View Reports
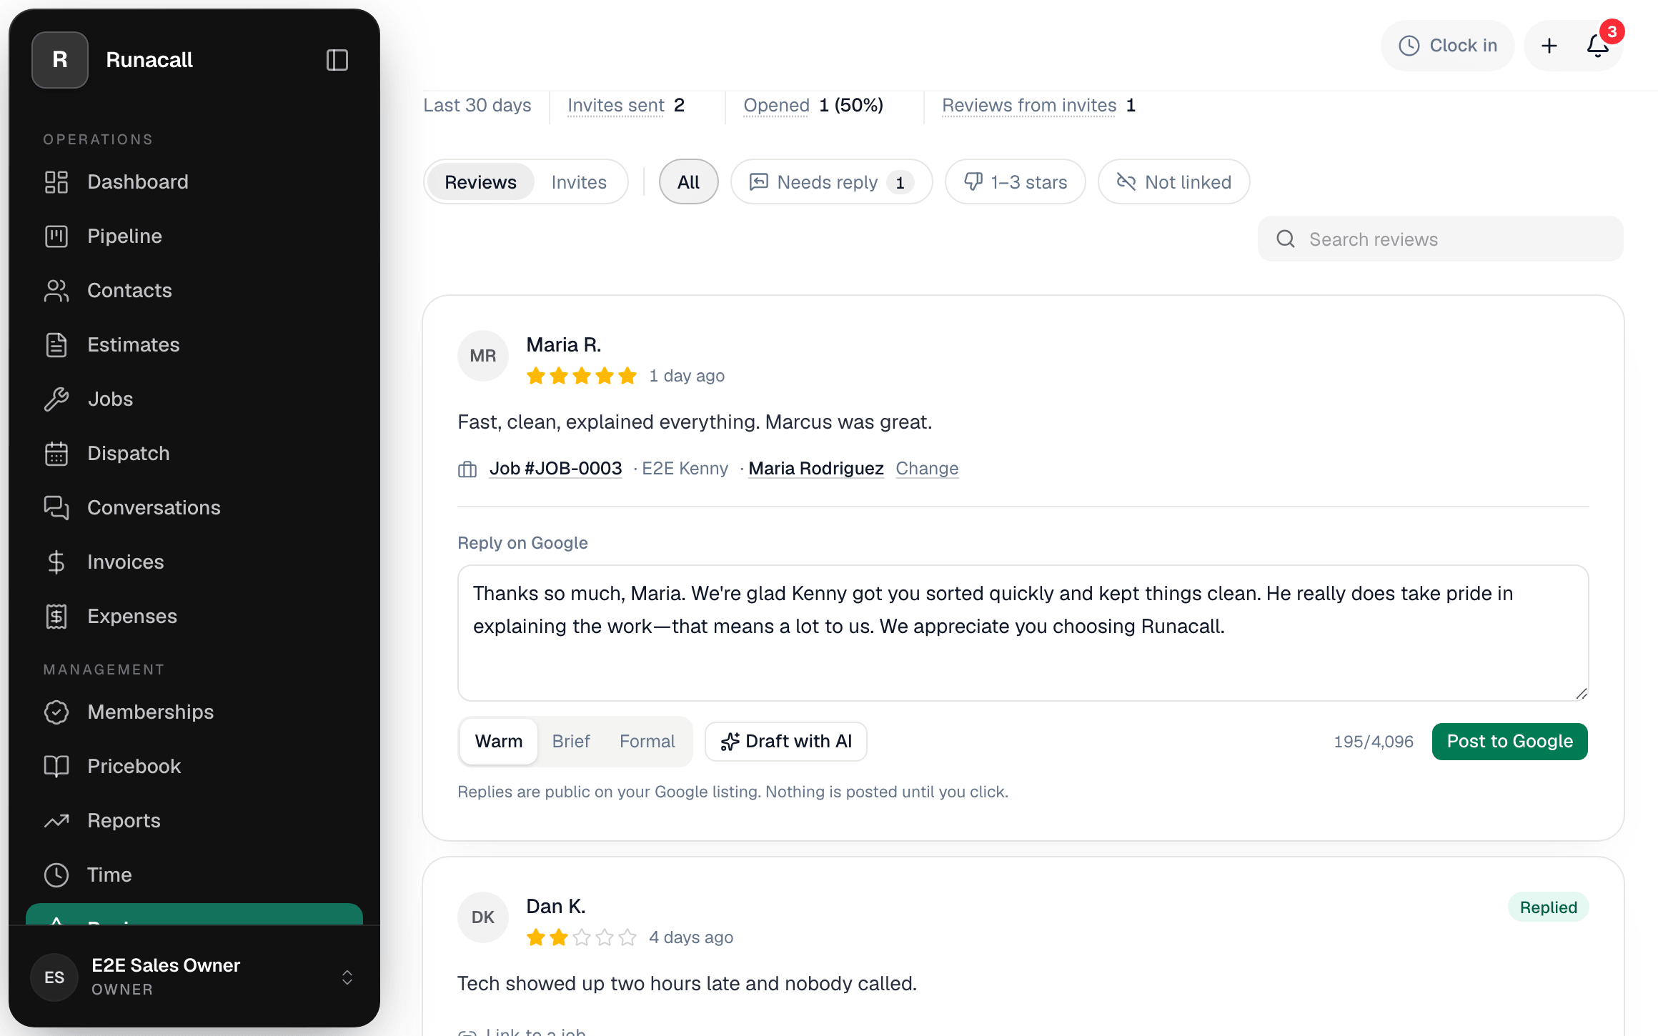Screen dimensions: 1658x1036 (x=194, y=820)
